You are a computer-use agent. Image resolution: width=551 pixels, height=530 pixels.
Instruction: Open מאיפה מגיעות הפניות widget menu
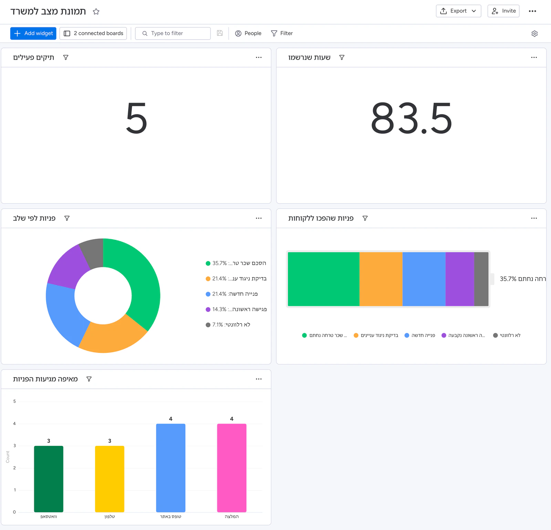pos(259,379)
